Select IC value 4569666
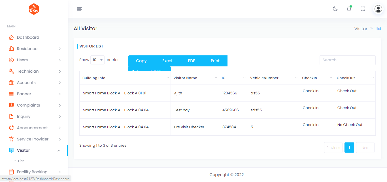Screen dimensions: 387x182 point(230,110)
